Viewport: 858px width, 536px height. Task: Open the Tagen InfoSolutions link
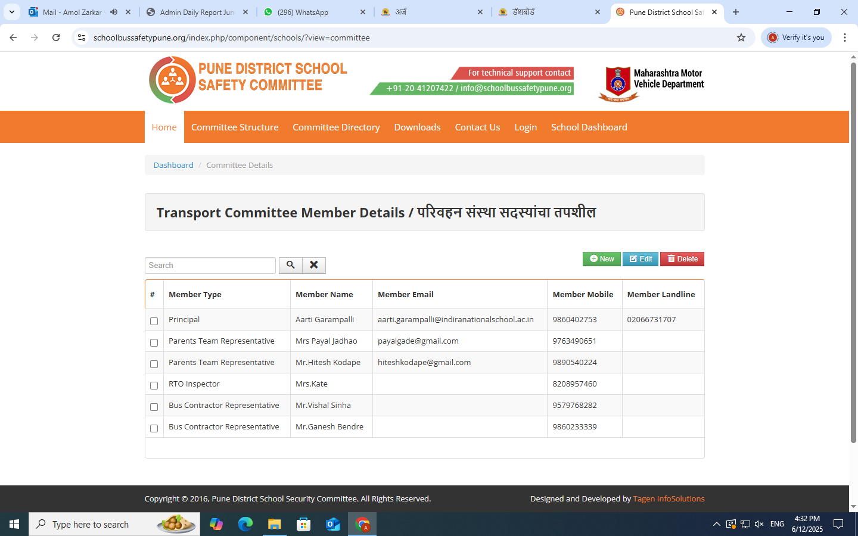[669, 498]
